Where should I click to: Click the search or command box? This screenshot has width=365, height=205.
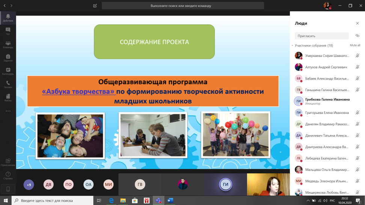(183, 6)
